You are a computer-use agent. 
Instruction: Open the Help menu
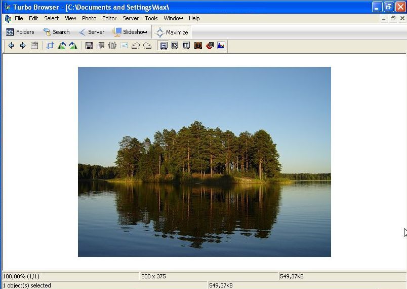194,18
